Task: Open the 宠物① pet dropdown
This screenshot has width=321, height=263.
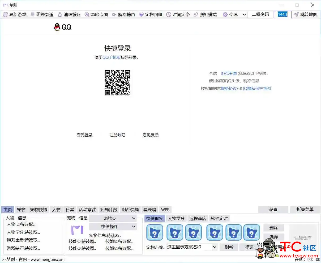Action: click(x=113, y=218)
